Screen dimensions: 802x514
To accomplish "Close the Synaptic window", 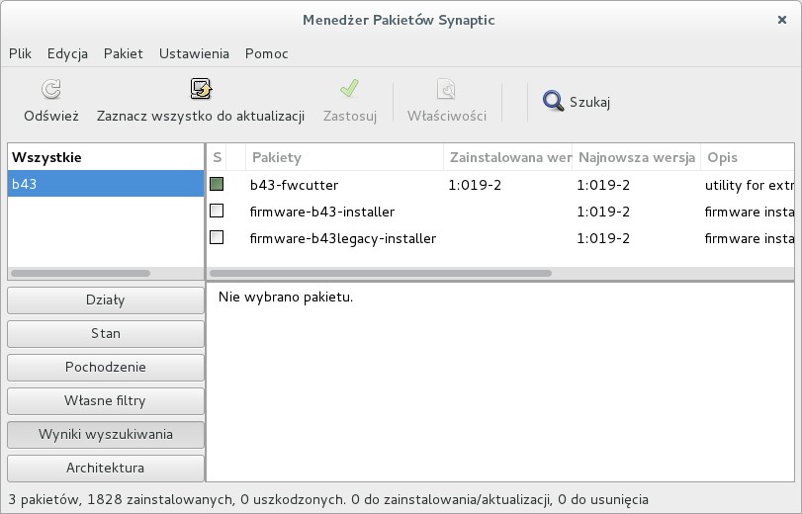I will pos(782,19).
